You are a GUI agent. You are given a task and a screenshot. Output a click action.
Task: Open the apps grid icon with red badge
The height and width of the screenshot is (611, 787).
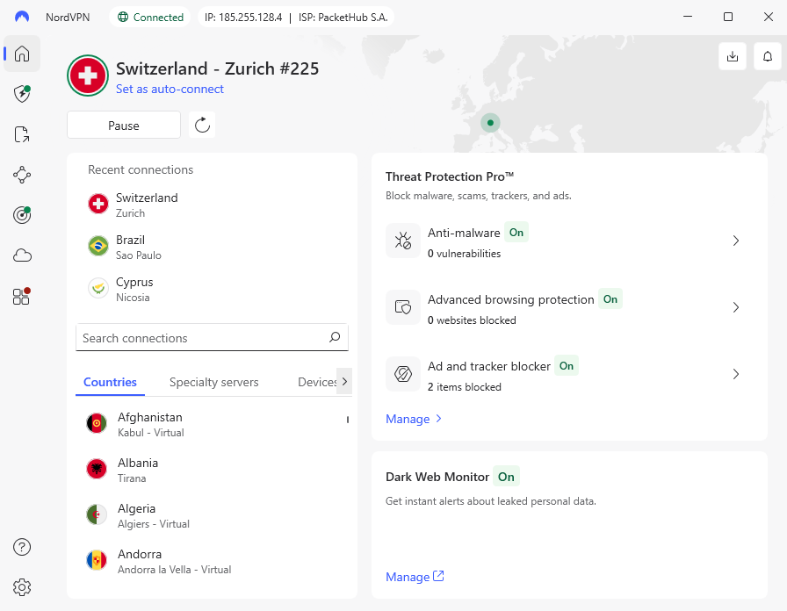21,297
